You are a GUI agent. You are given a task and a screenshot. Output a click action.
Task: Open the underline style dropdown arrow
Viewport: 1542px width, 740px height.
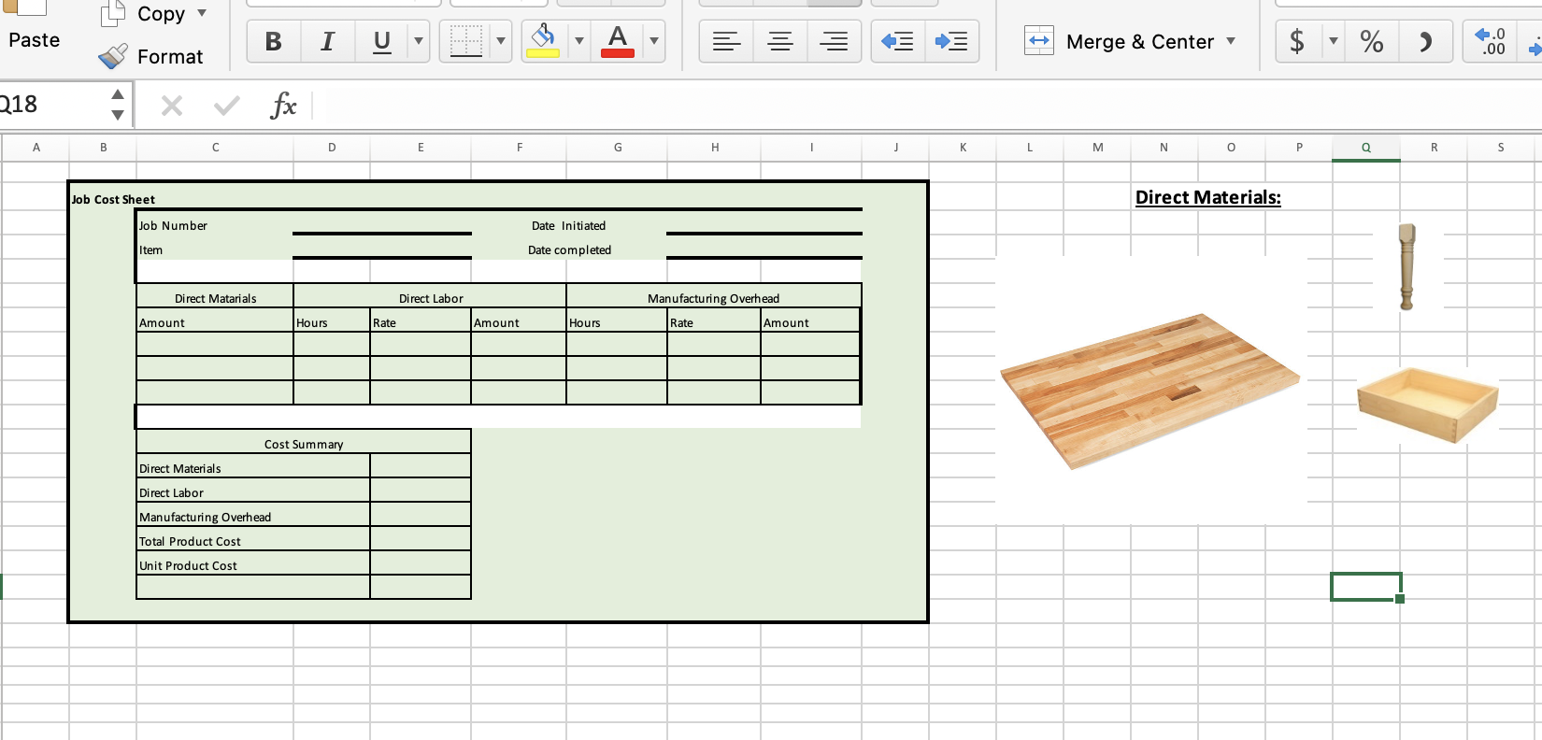[x=419, y=41]
